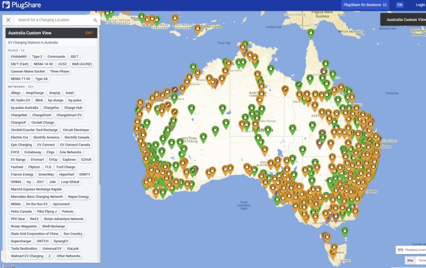Click the Port Moresby label on the map
This screenshot has width=426, height=268.
[x=352, y=32]
